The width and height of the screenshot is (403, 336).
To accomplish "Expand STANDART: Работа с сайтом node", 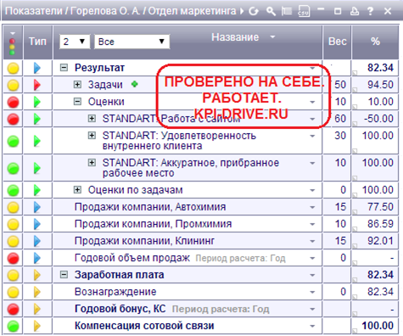I will [92, 118].
